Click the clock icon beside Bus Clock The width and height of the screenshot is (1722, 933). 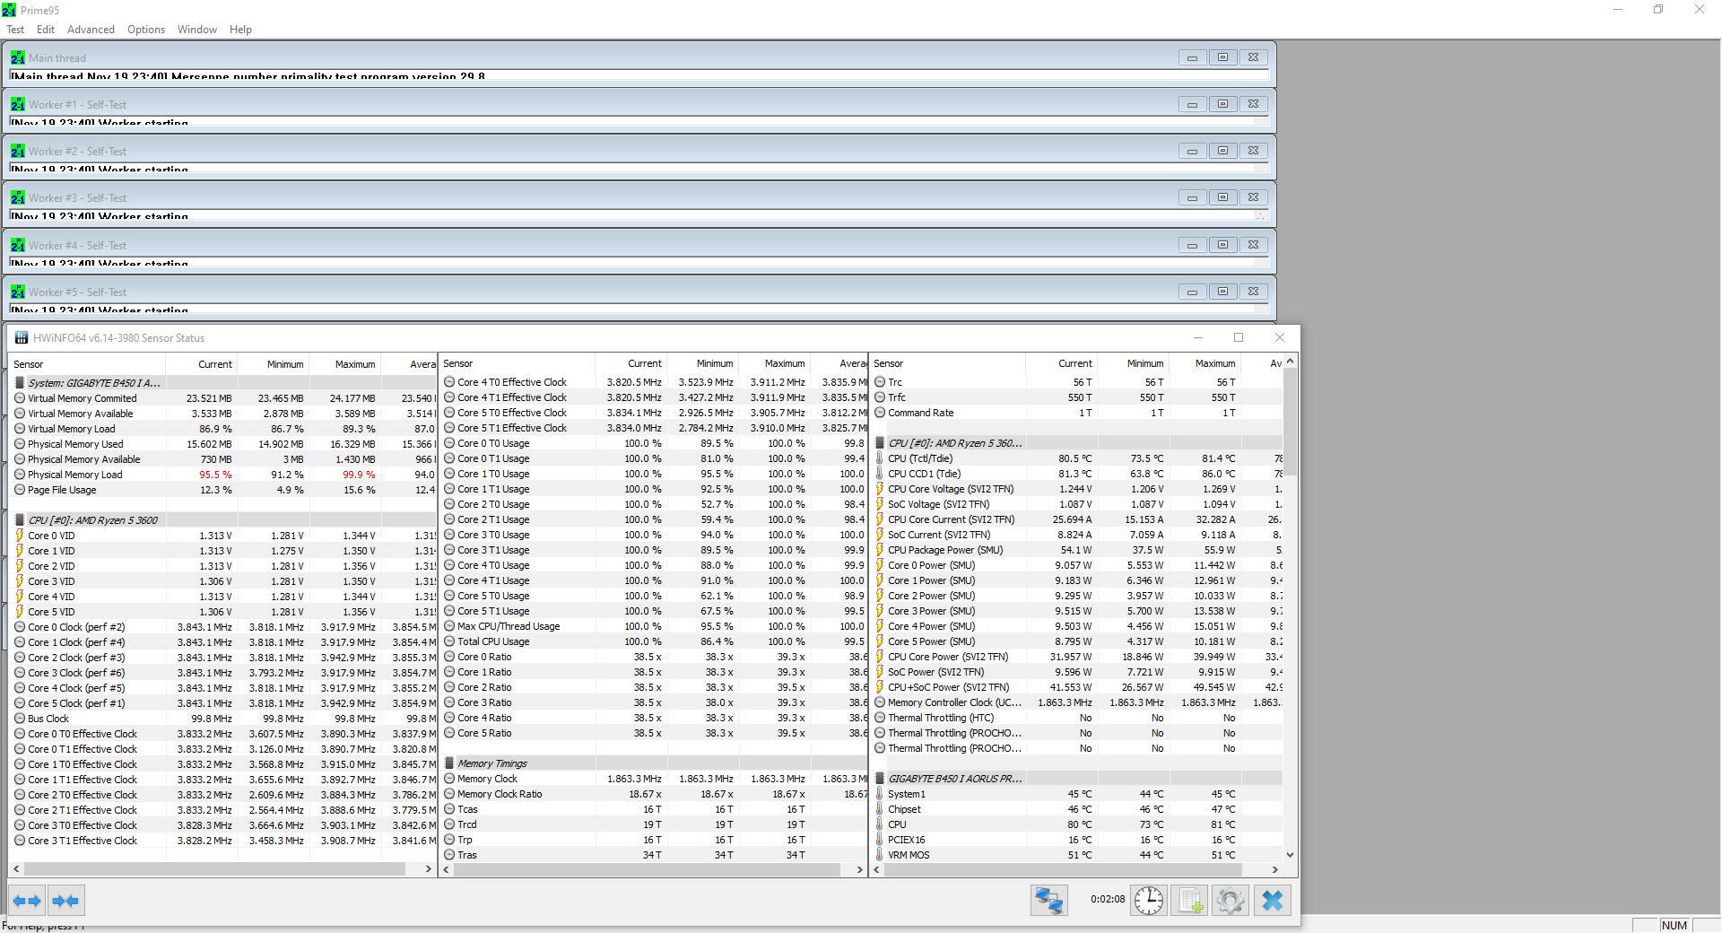pyautogui.click(x=20, y=719)
